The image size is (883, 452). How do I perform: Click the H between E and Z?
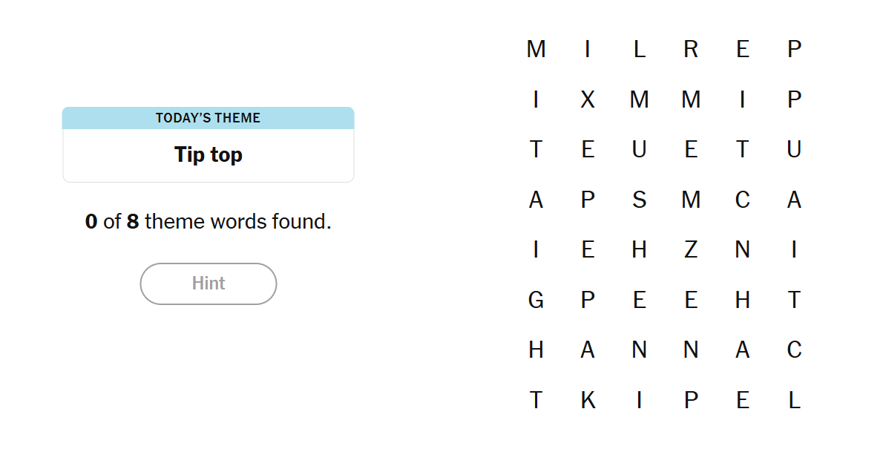640,250
